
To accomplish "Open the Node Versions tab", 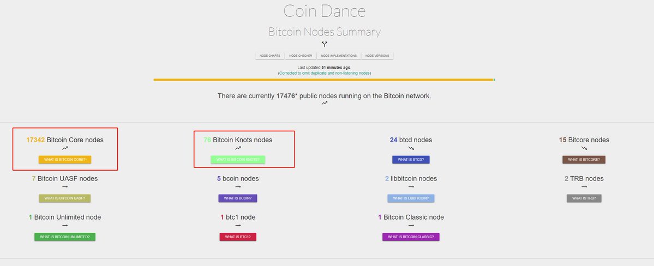I will tap(377, 56).
